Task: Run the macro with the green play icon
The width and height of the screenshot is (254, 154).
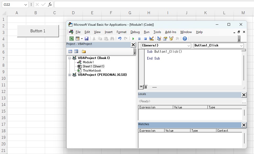Action: [x=133, y=39]
